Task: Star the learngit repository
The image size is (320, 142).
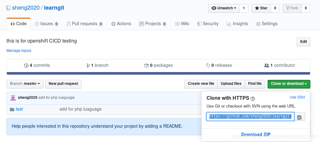Action: (x=261, y=8)
